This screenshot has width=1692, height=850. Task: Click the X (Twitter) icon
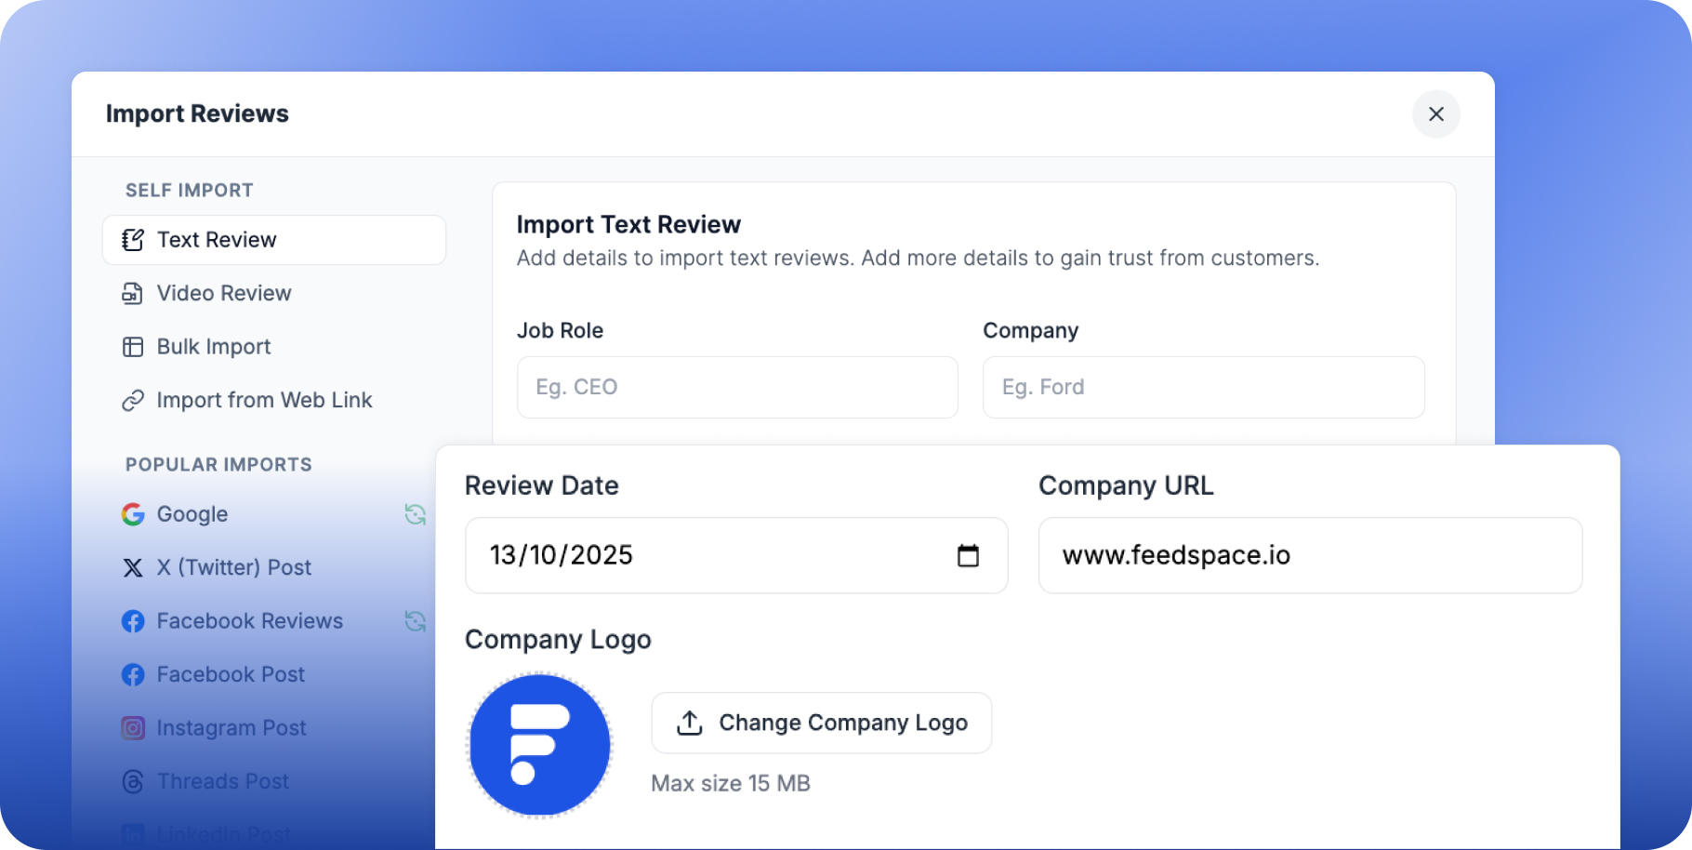[133, 567]
